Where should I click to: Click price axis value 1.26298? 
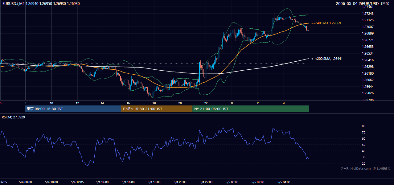[367, 67]
